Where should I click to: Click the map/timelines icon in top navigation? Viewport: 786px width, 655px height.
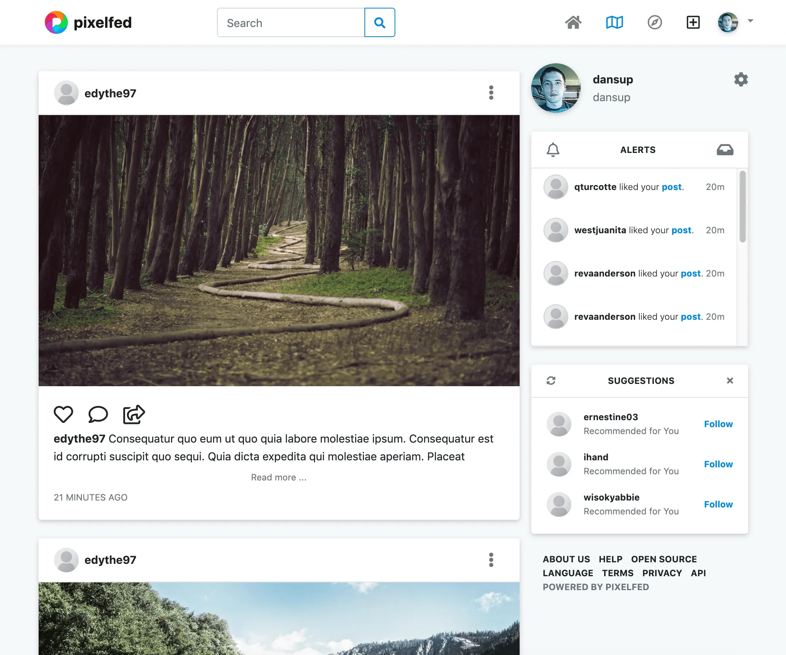pos(615,22)
